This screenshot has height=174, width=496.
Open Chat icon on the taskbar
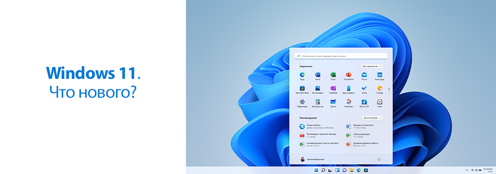tap(345, 170)
